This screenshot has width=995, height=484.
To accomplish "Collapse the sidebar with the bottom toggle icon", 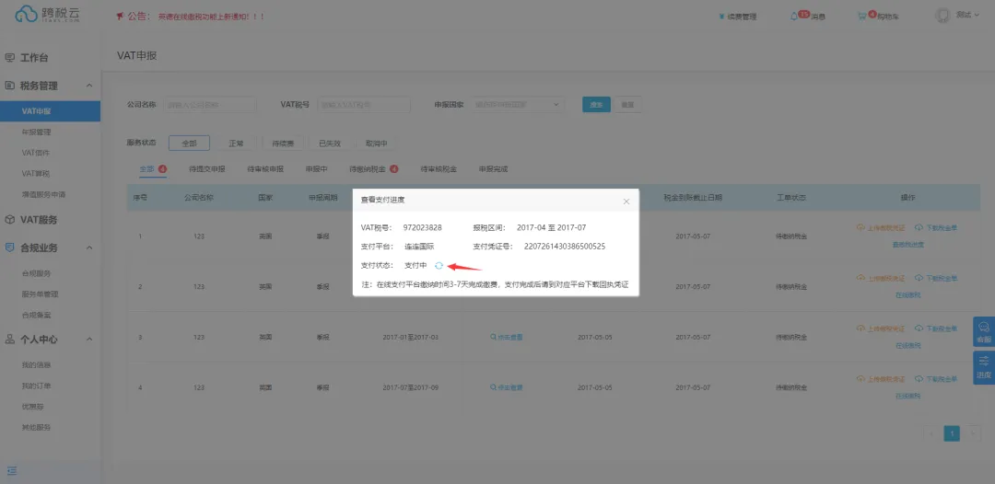I will 11,471.
